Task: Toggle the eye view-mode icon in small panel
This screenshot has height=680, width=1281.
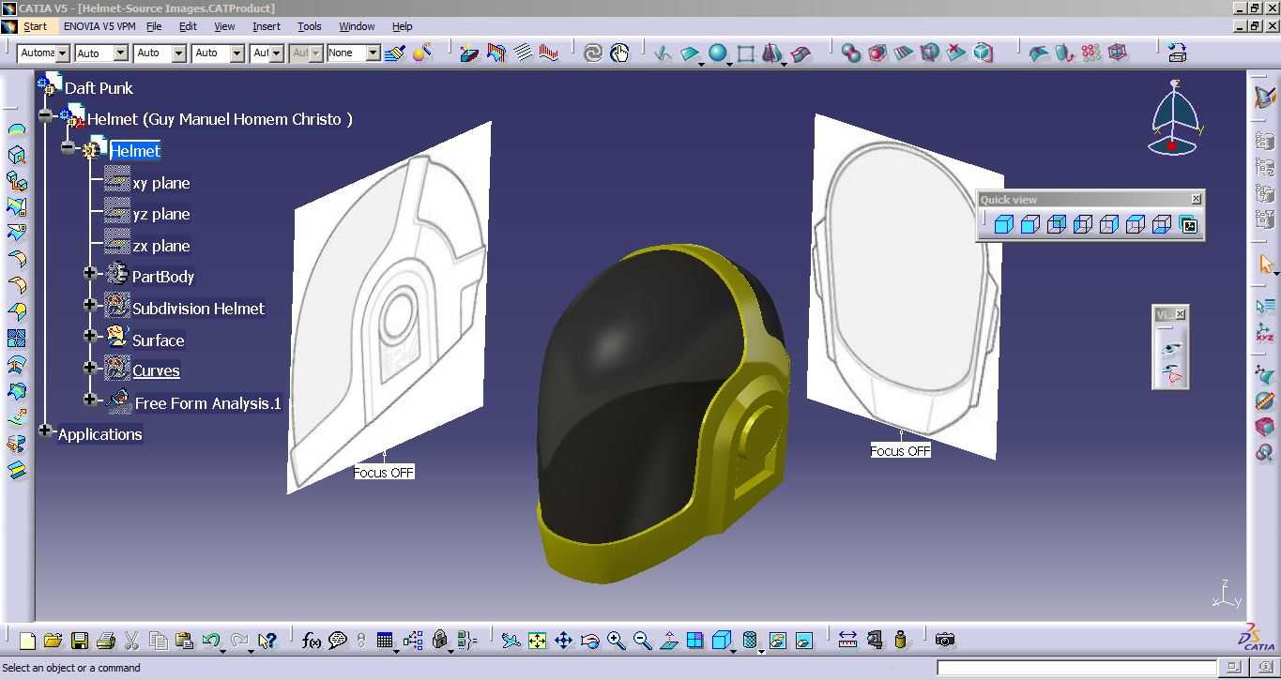Action: click(x=1171, y=349)
